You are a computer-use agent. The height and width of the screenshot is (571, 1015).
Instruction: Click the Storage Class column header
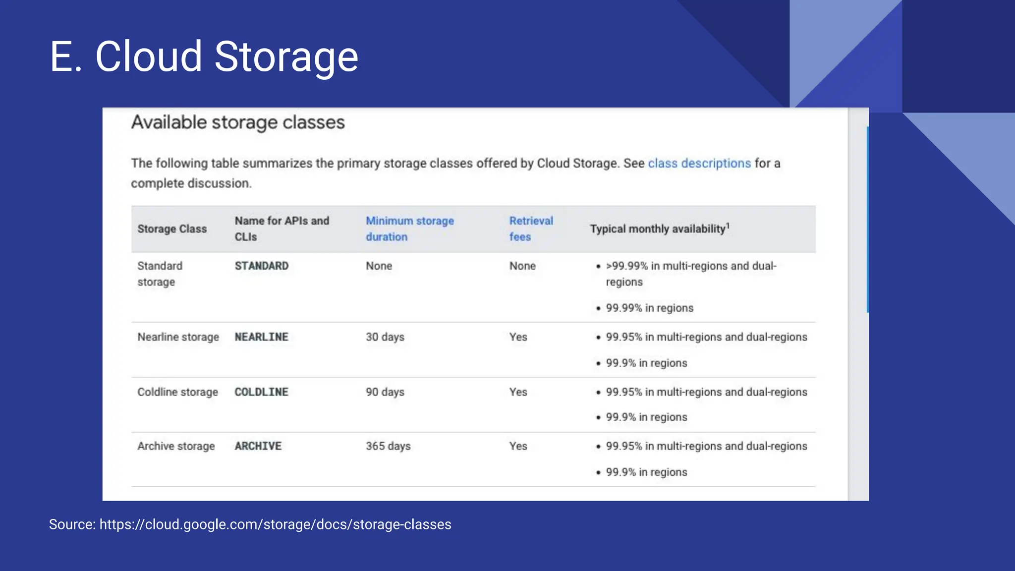tap(172, 229)
